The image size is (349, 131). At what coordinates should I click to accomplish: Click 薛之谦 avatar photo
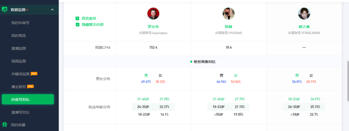304,13
